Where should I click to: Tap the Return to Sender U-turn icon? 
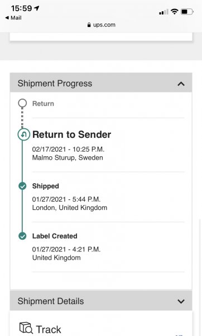point(23,134)
